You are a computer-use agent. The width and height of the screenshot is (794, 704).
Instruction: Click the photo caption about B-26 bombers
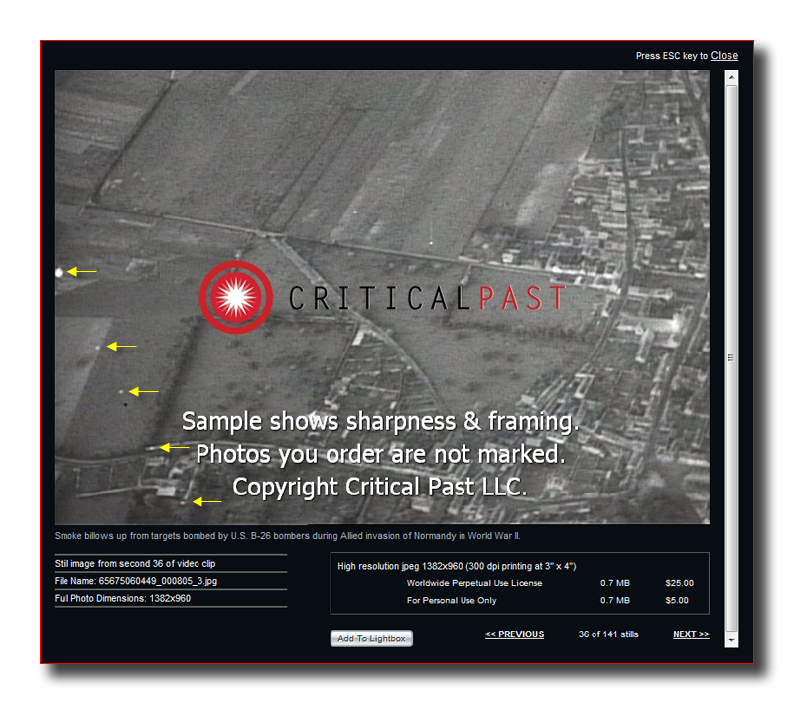tap(287, 536)
